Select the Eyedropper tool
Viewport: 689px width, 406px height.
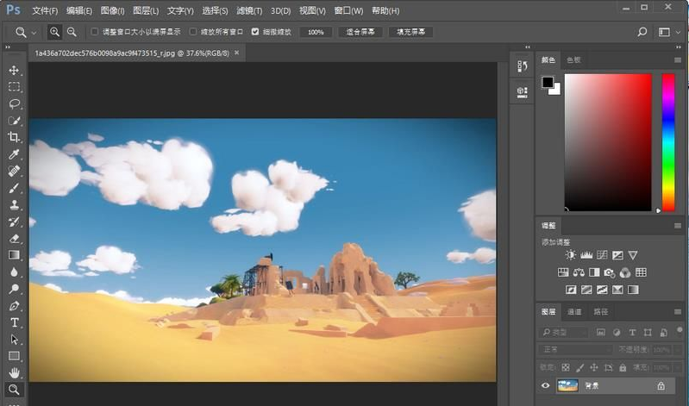pyautogui.click(x=14, y=154)
